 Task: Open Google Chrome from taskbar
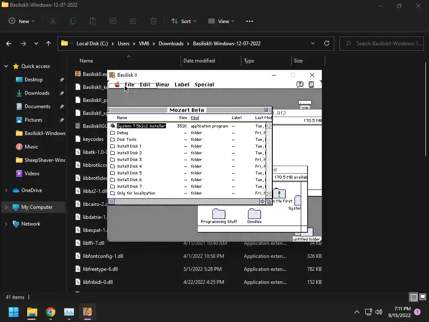51,312
